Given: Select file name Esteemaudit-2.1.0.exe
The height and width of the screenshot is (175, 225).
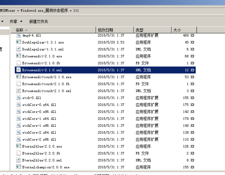Looking at the screenshot, I should pyautogui.click(x=42, y=56).
